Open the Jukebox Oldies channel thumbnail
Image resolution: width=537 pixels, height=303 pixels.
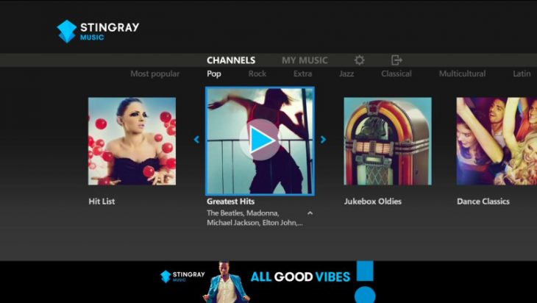tap(388, 141)
